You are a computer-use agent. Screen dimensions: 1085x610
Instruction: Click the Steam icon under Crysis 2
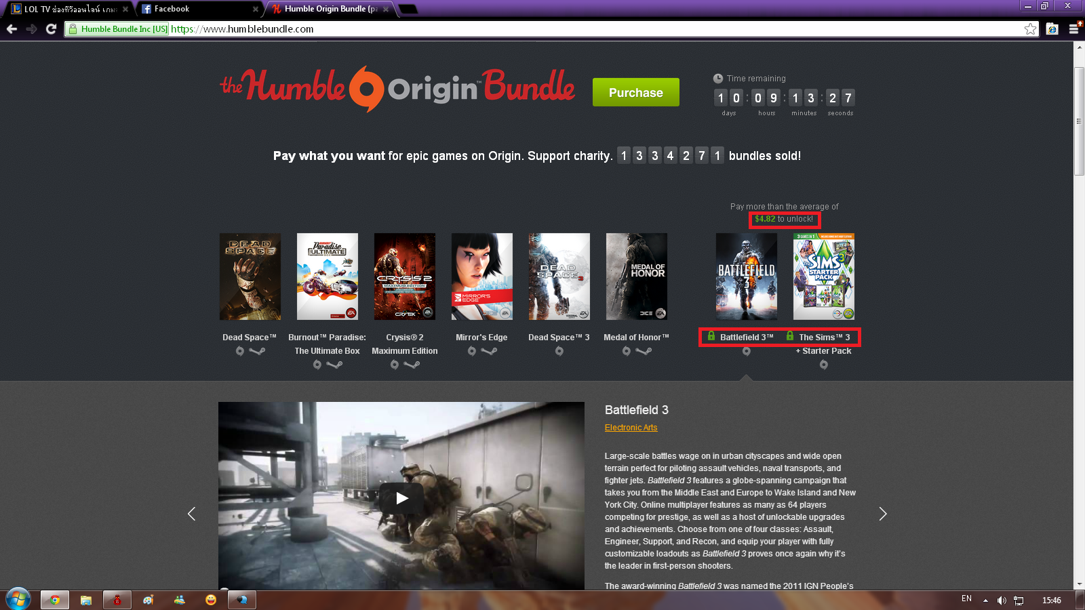point(412,365)
